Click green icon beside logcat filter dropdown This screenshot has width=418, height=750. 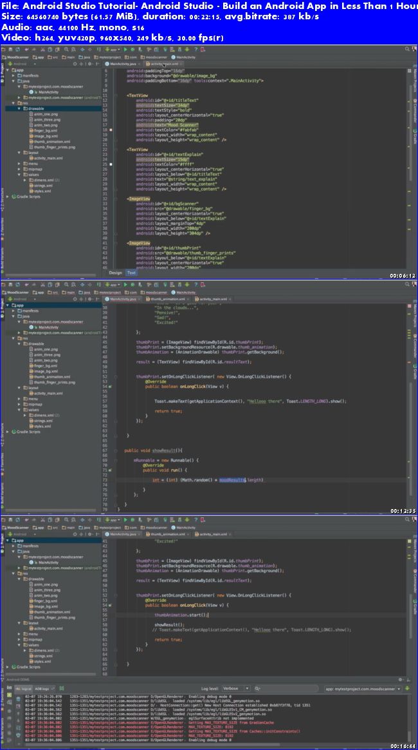click(408, 689)
